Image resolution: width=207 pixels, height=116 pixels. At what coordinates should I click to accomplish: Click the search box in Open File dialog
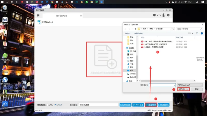point(190,29)
